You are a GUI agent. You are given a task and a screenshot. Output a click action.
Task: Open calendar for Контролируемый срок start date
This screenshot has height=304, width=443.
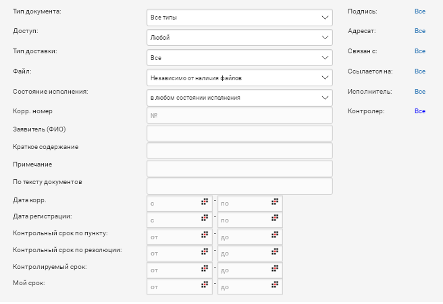click(x=205, y=269)
